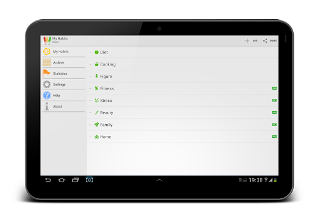
Task: Select the Family category row
Action: click(x=183, y=125)
